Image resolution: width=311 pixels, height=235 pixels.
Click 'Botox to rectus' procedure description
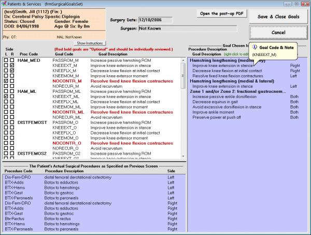(x=58, y=218)
